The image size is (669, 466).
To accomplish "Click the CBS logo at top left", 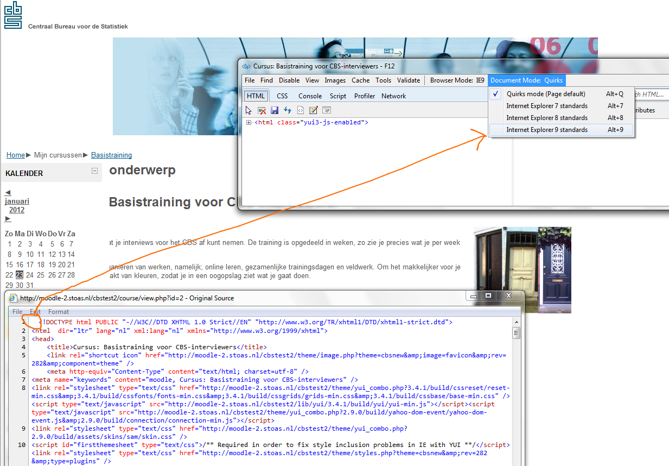I will click(13, 15).
